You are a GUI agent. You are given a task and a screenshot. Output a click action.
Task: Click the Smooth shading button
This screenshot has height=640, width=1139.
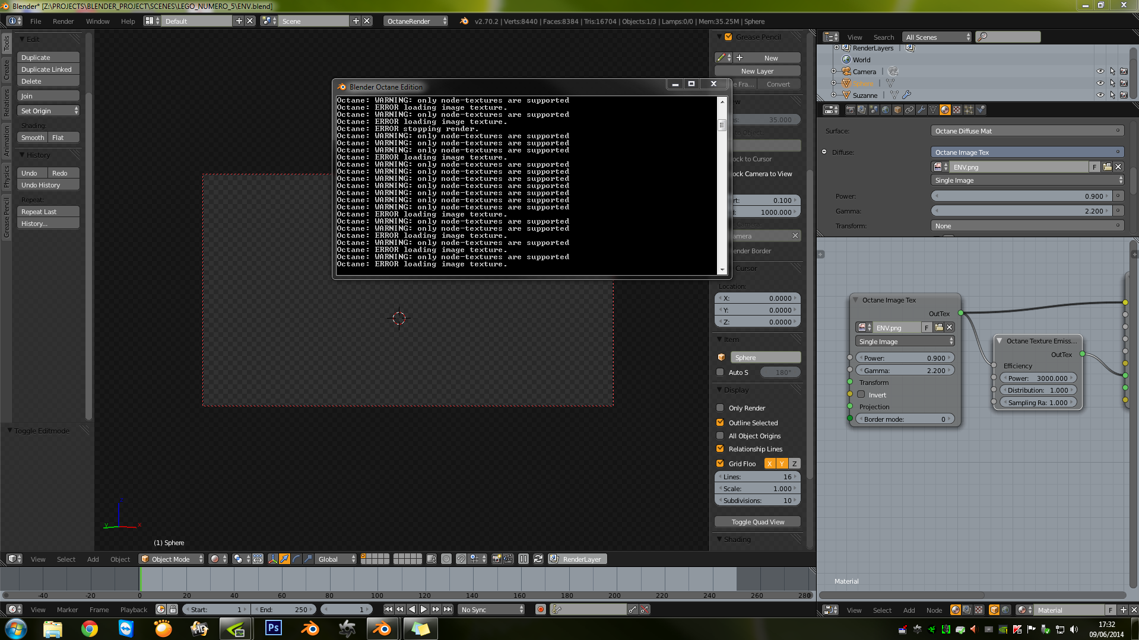(x=33, y=138)
